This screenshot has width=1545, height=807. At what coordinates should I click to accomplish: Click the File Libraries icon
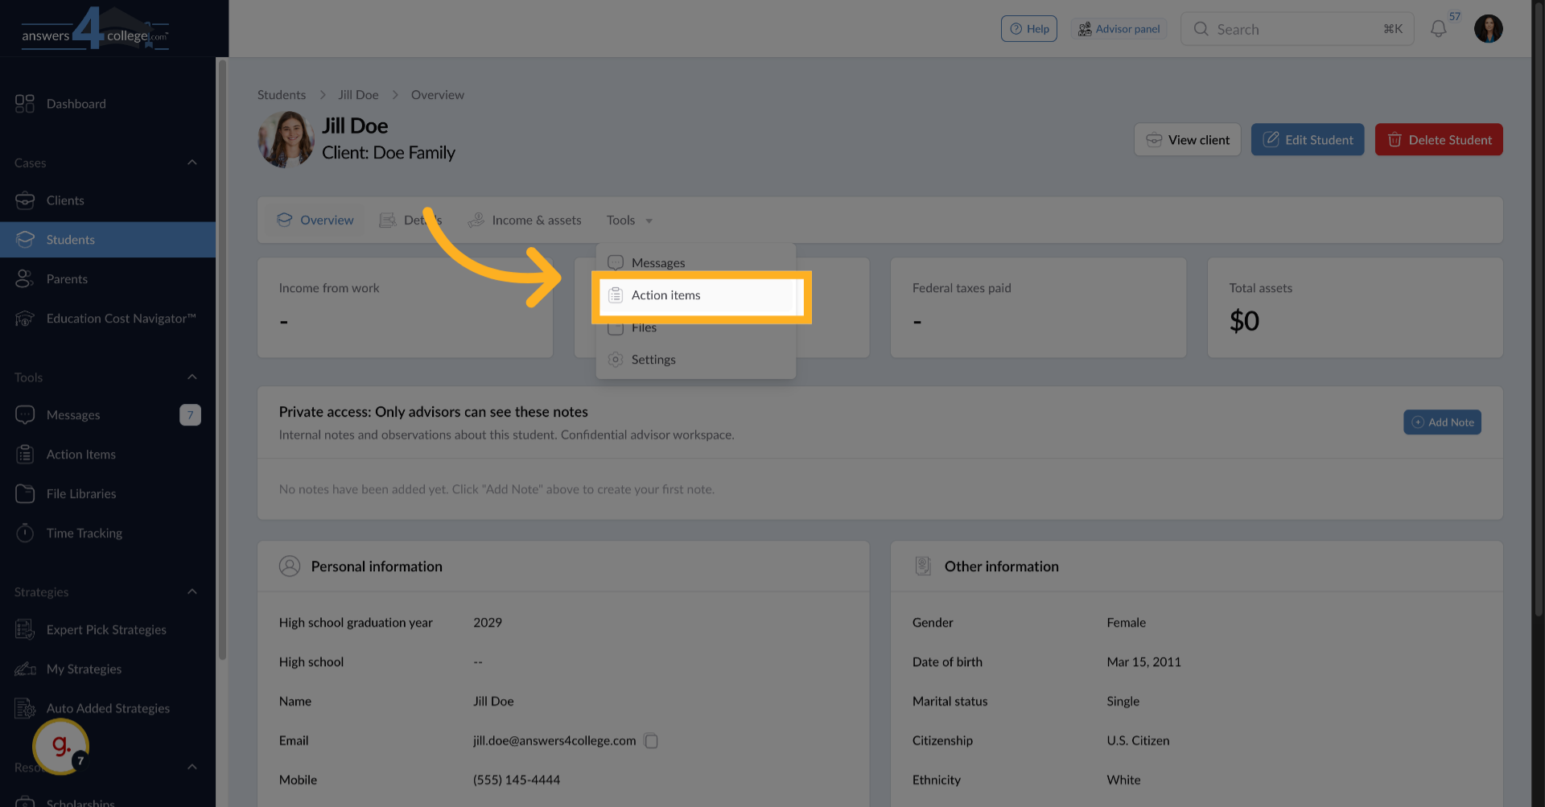pyautogui.click(x=25, y=493)
